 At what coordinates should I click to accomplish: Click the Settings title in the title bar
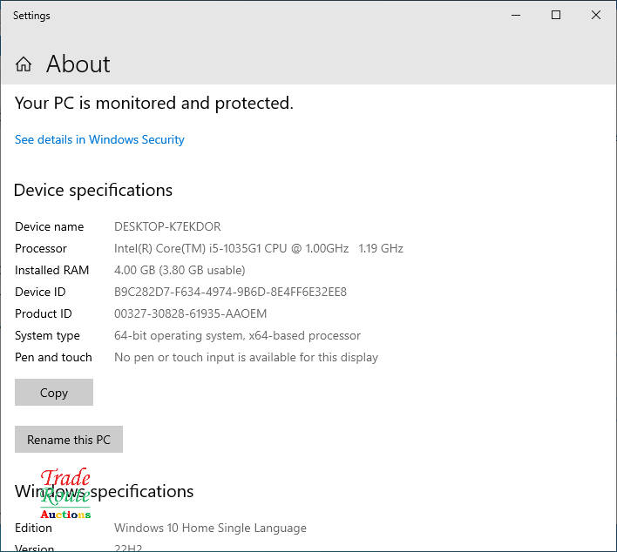pyautogui.click(x=31, y=16)
